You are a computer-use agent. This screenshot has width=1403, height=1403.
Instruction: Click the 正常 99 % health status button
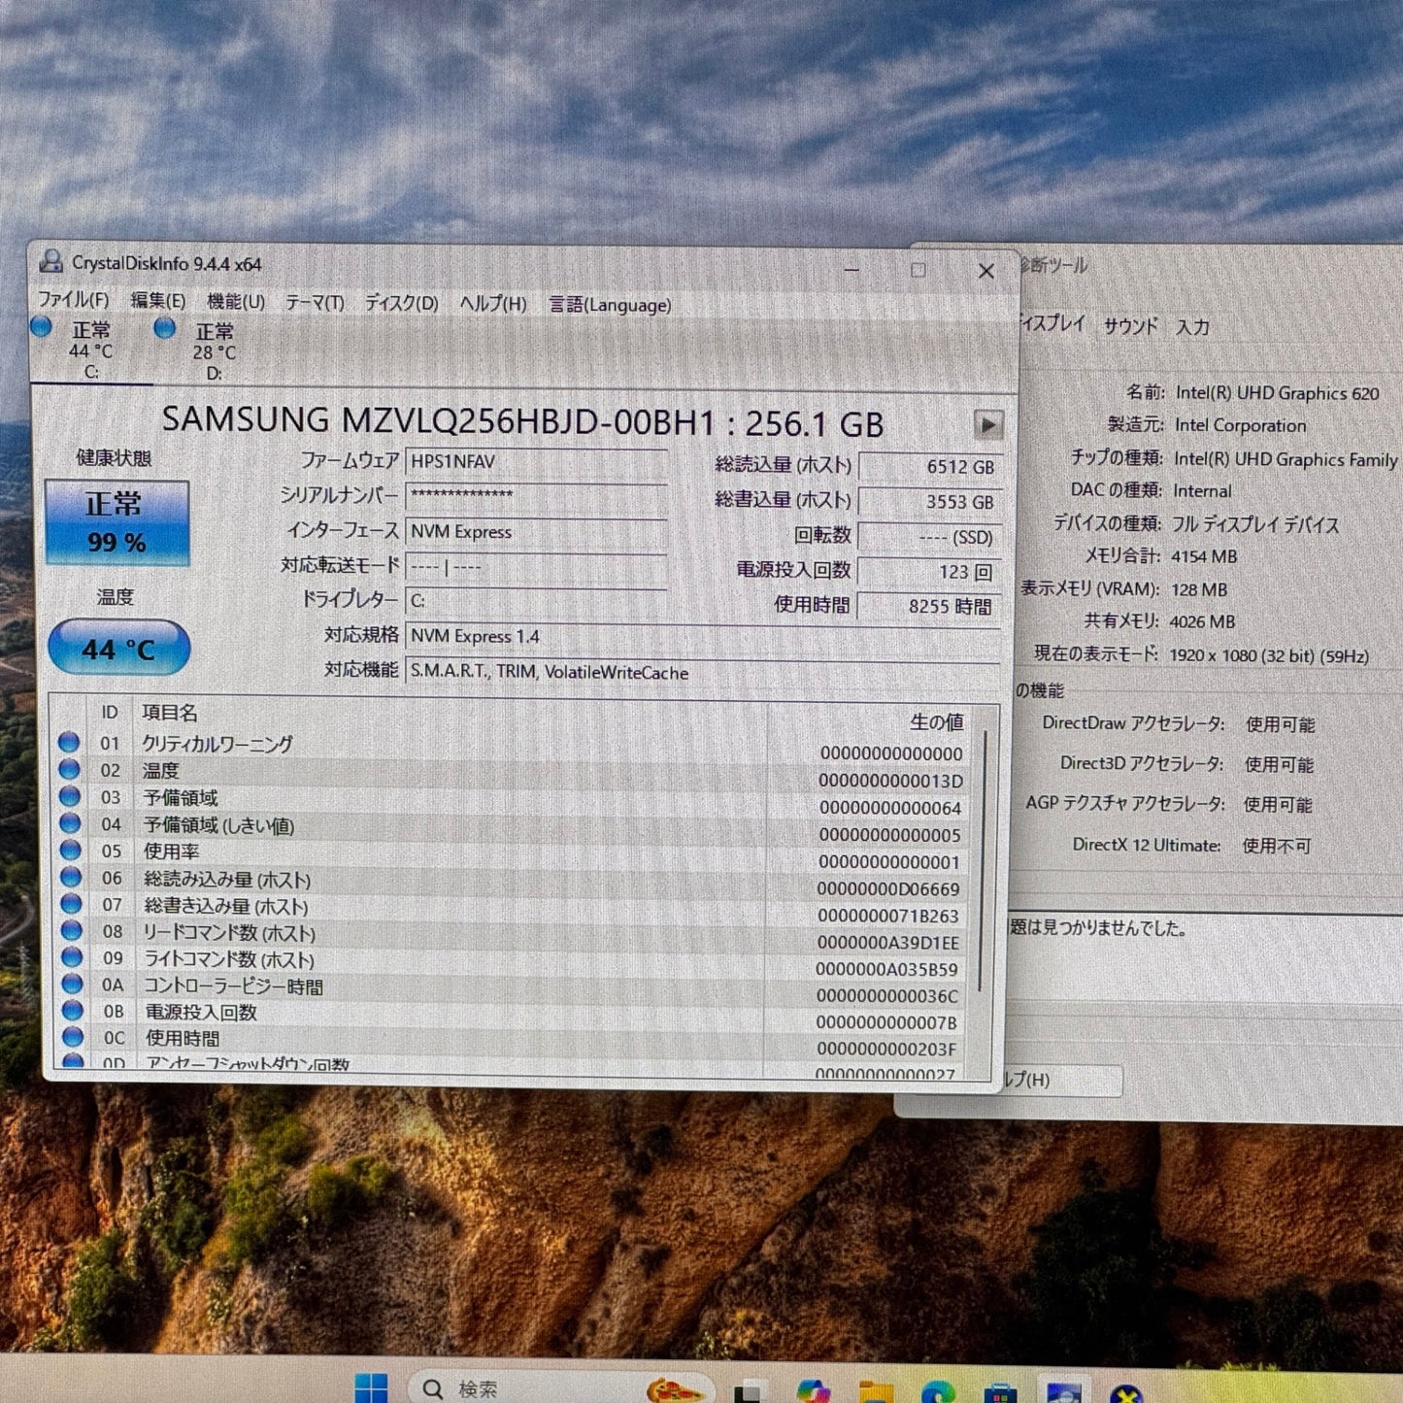click(x=117, y=522)
